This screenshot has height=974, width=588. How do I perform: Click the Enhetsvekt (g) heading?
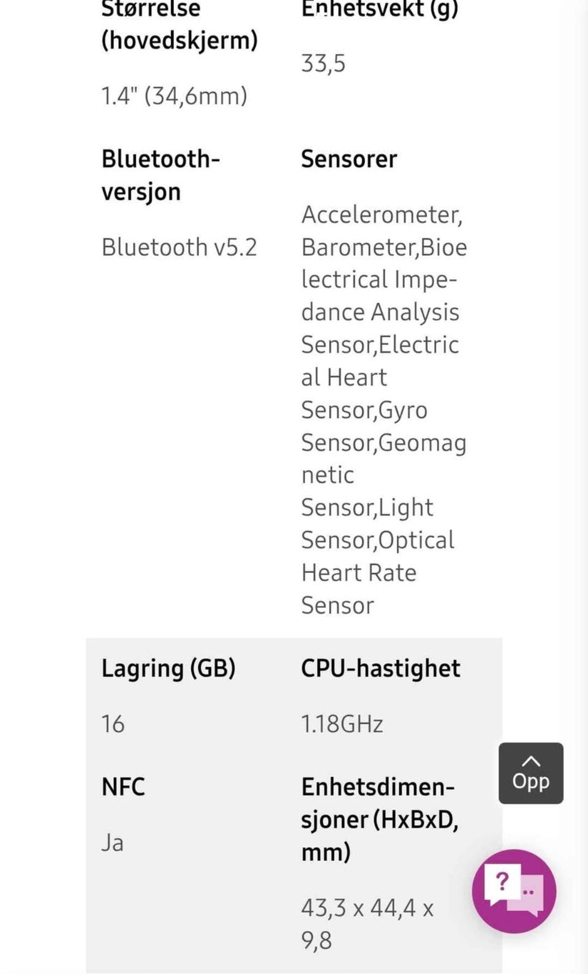point(380,9)
